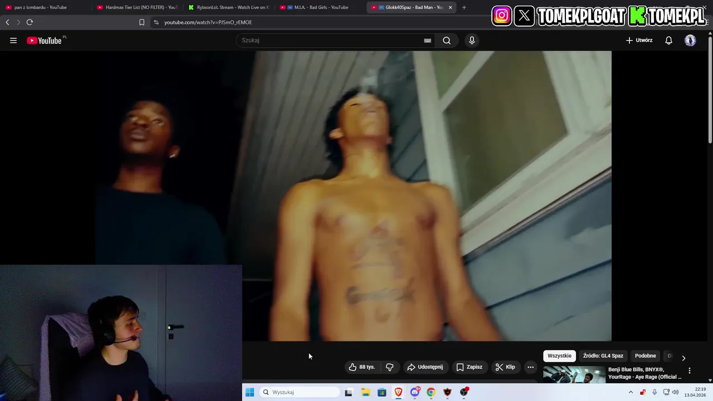
Task: Open the on-screen keyboard in search box
Action: coord(427,40)
